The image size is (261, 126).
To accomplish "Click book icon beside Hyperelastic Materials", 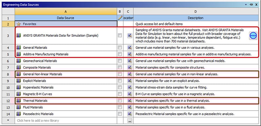I will click(x=19, y=88).
